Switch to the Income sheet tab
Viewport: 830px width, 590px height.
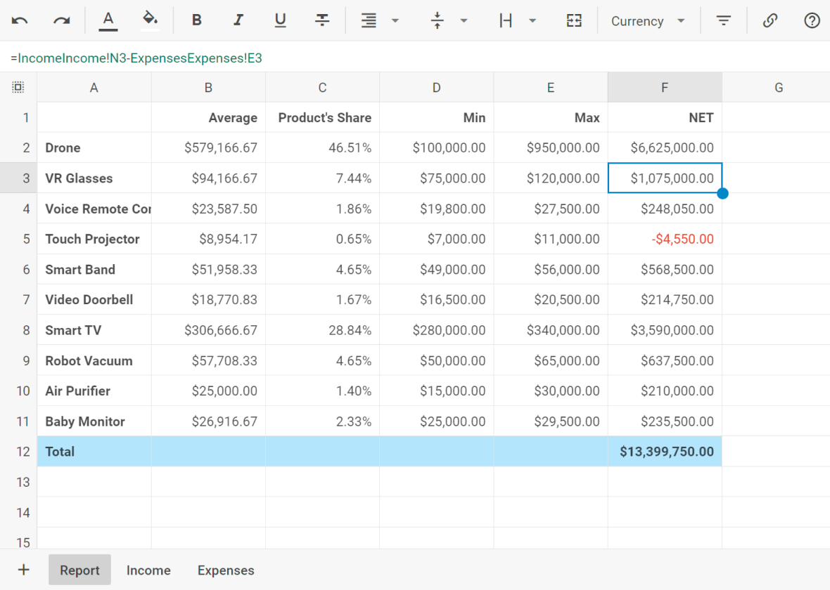click(x=148, y=570)
